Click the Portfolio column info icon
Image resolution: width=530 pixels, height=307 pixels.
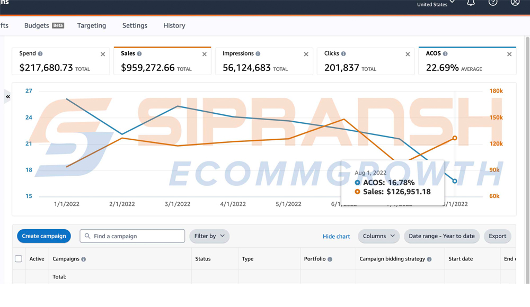click(330, 259)
